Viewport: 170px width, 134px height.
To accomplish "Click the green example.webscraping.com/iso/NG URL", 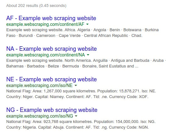I will (x=40, y=116).
